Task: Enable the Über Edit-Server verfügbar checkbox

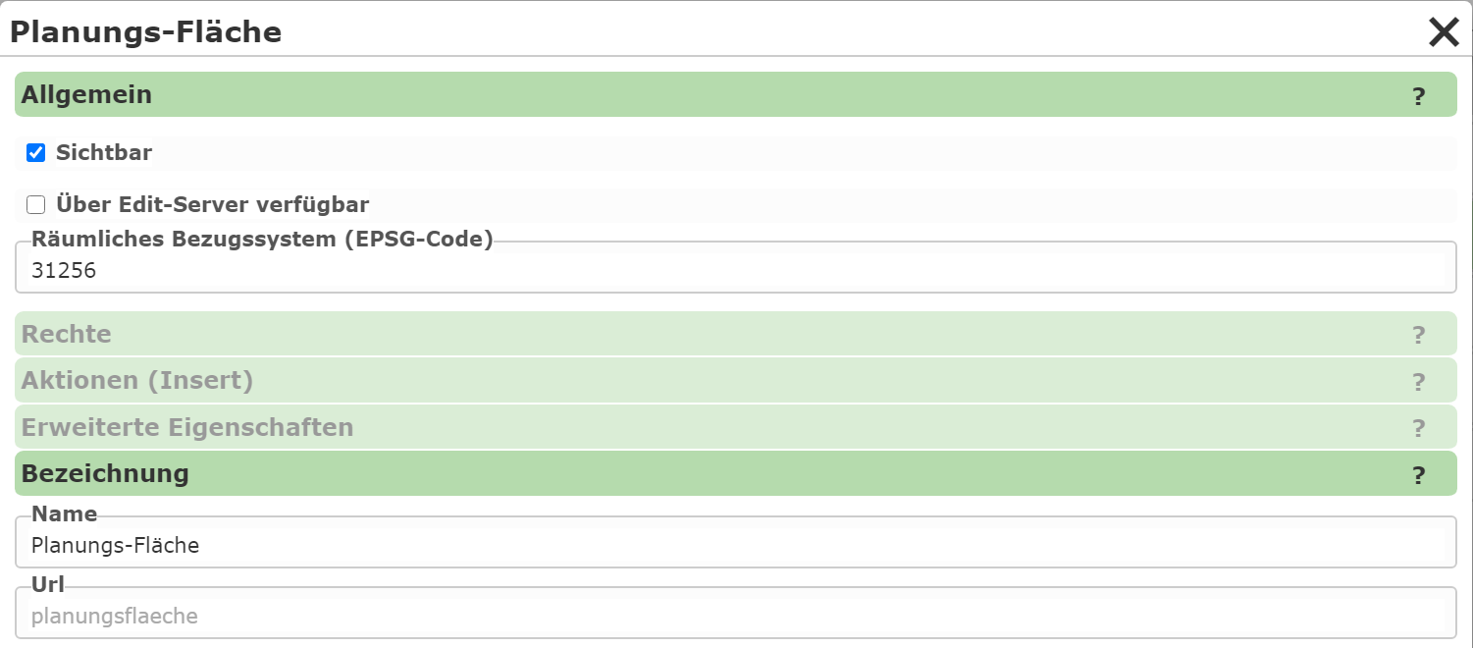Action: 35,204
